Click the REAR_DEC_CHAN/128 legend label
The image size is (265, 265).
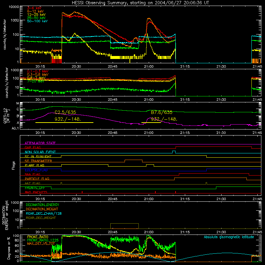(x=44, y=214)
